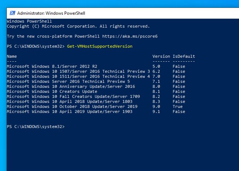Click the Get-VMHostSupportedVersion command text

[x=99, y=46]
